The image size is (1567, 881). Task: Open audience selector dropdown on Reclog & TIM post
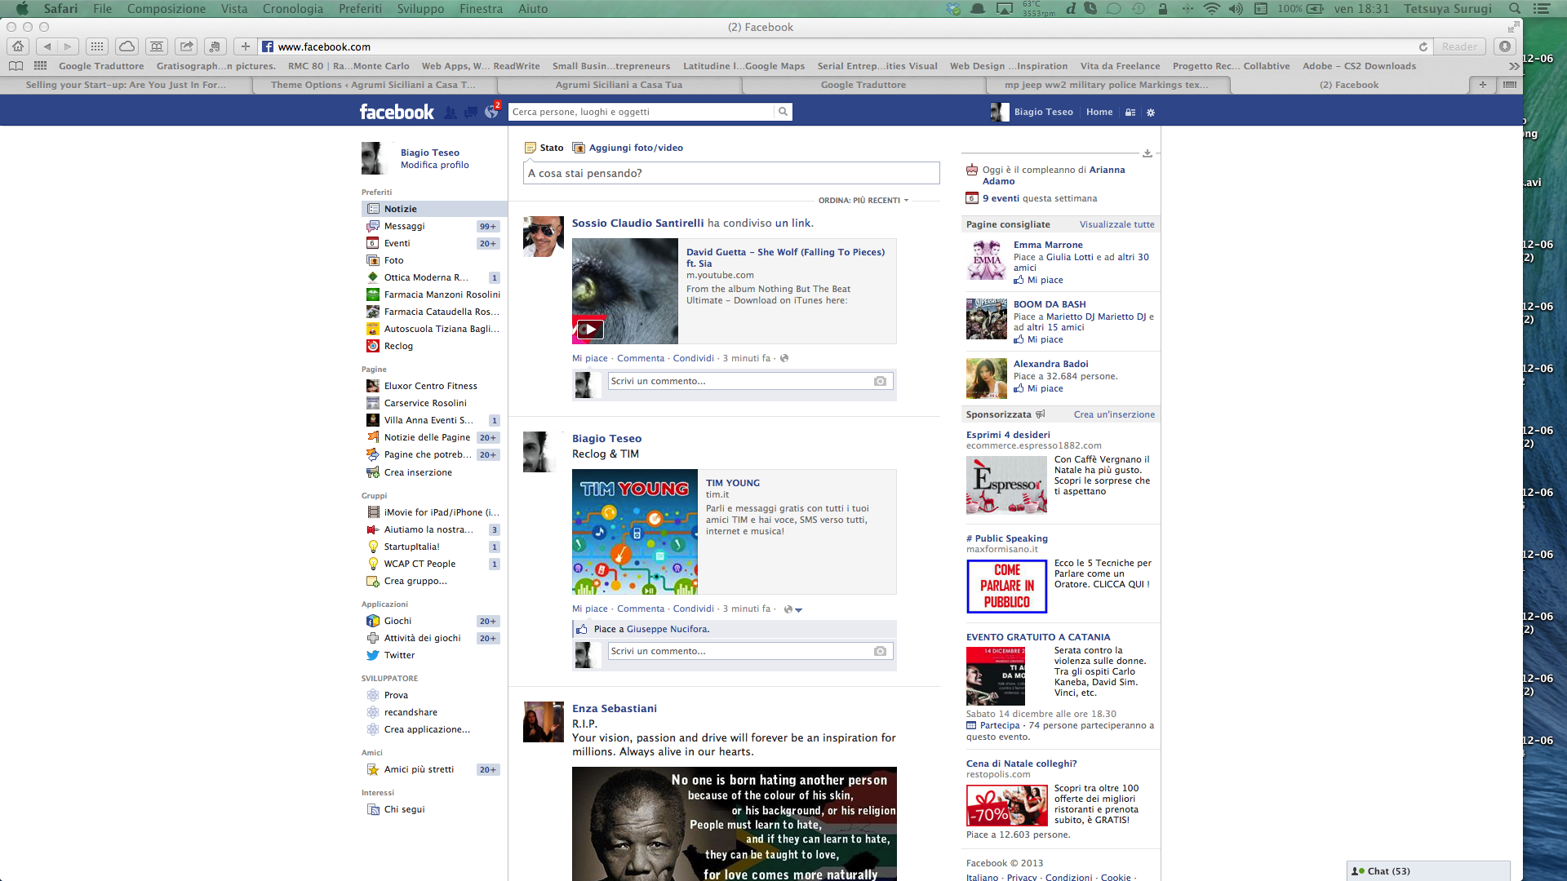(792, 609)
